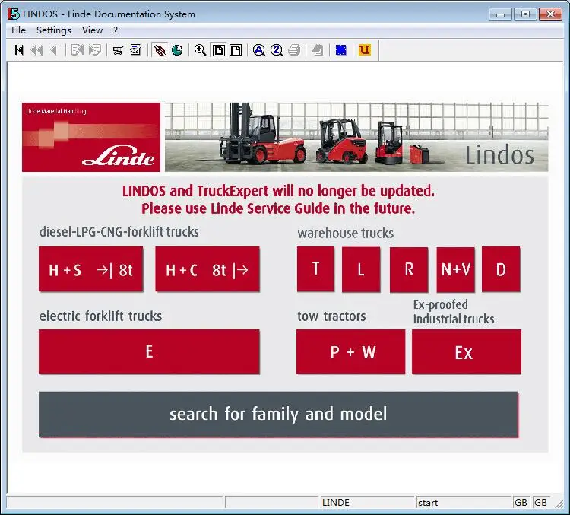Click the orange U icon
570x515 pixels.
(365, 50)
